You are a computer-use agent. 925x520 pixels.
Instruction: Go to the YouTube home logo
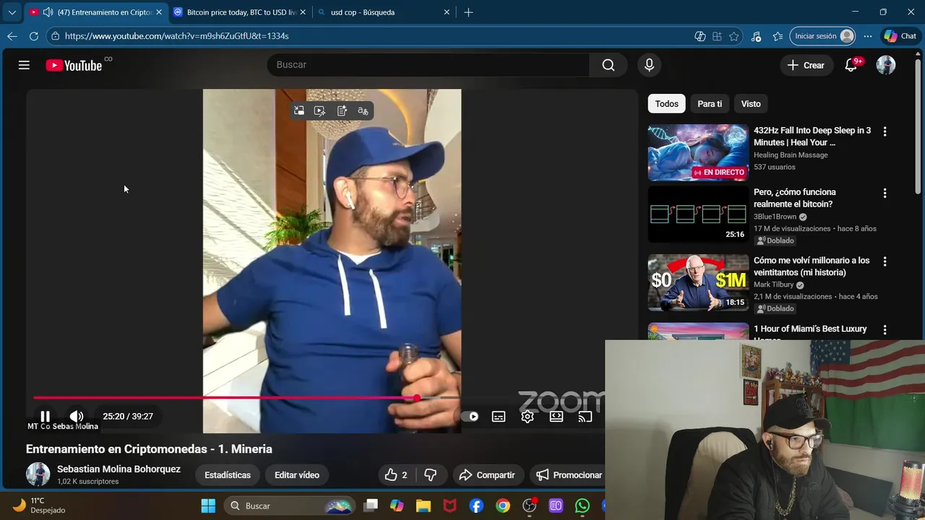[74, 65]
